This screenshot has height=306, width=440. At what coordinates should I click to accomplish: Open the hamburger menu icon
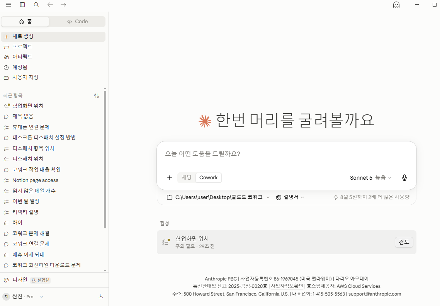point(8,5)
